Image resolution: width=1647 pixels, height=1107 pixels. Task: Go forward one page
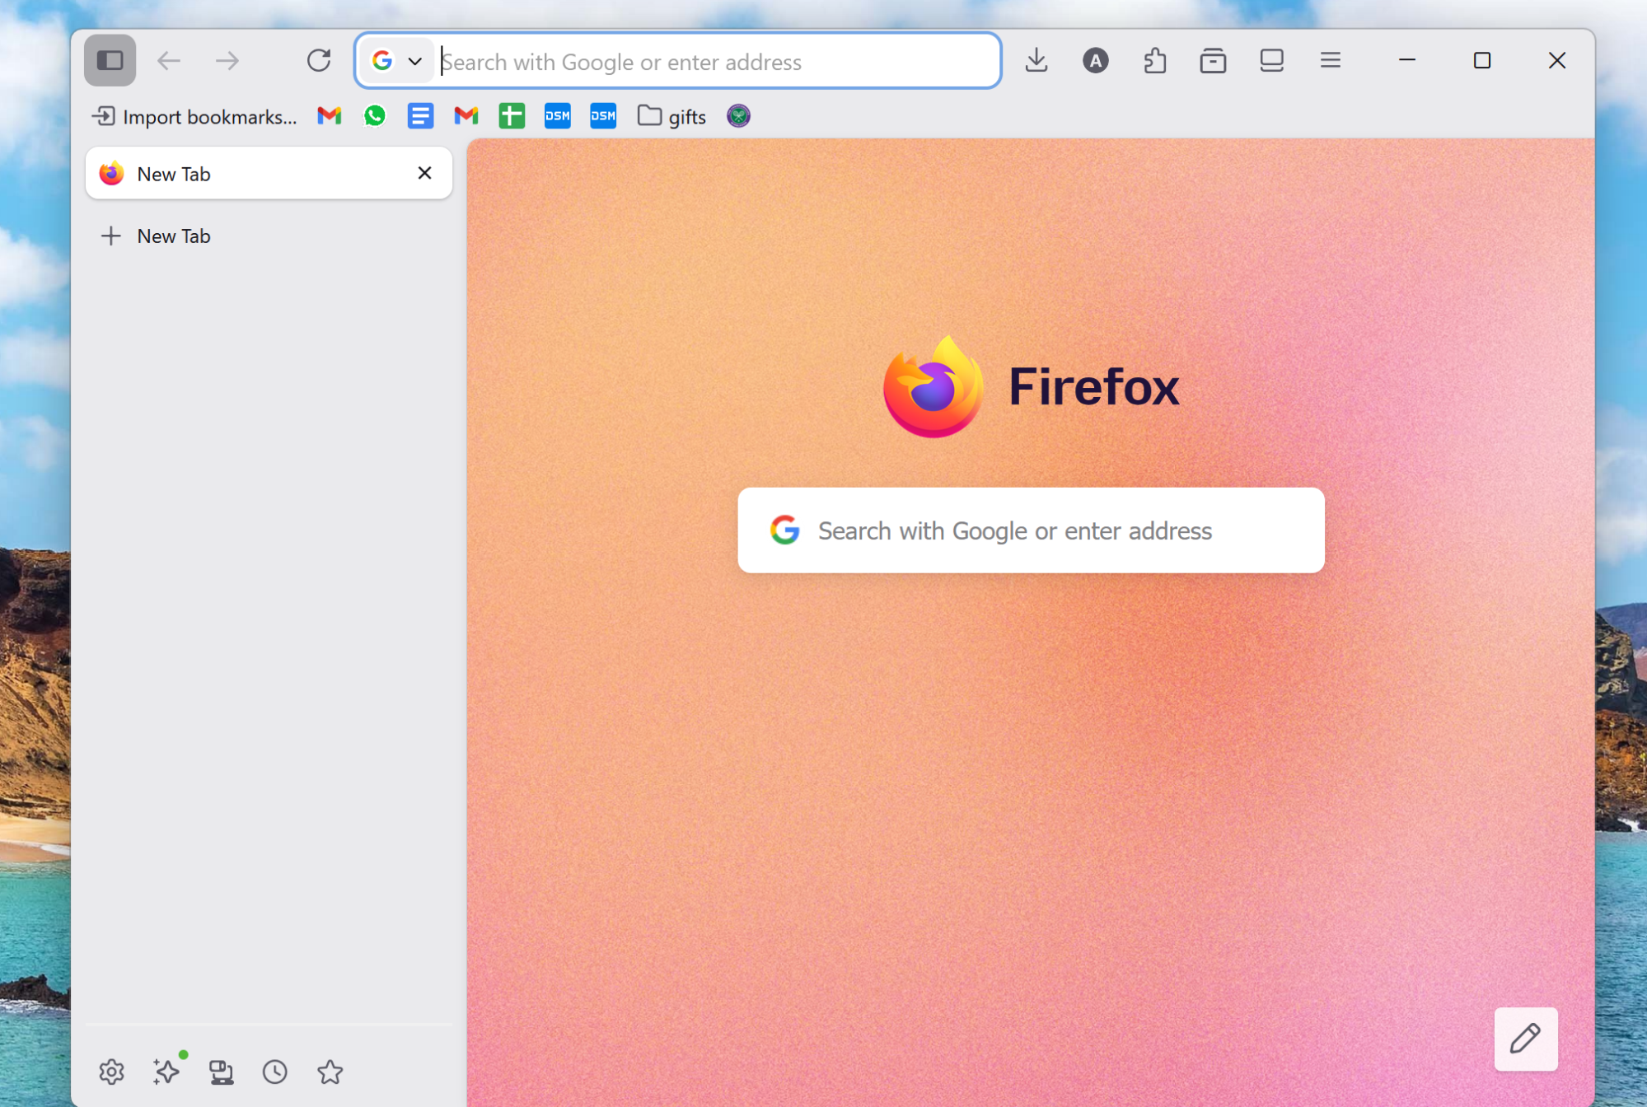click(227, 61)
